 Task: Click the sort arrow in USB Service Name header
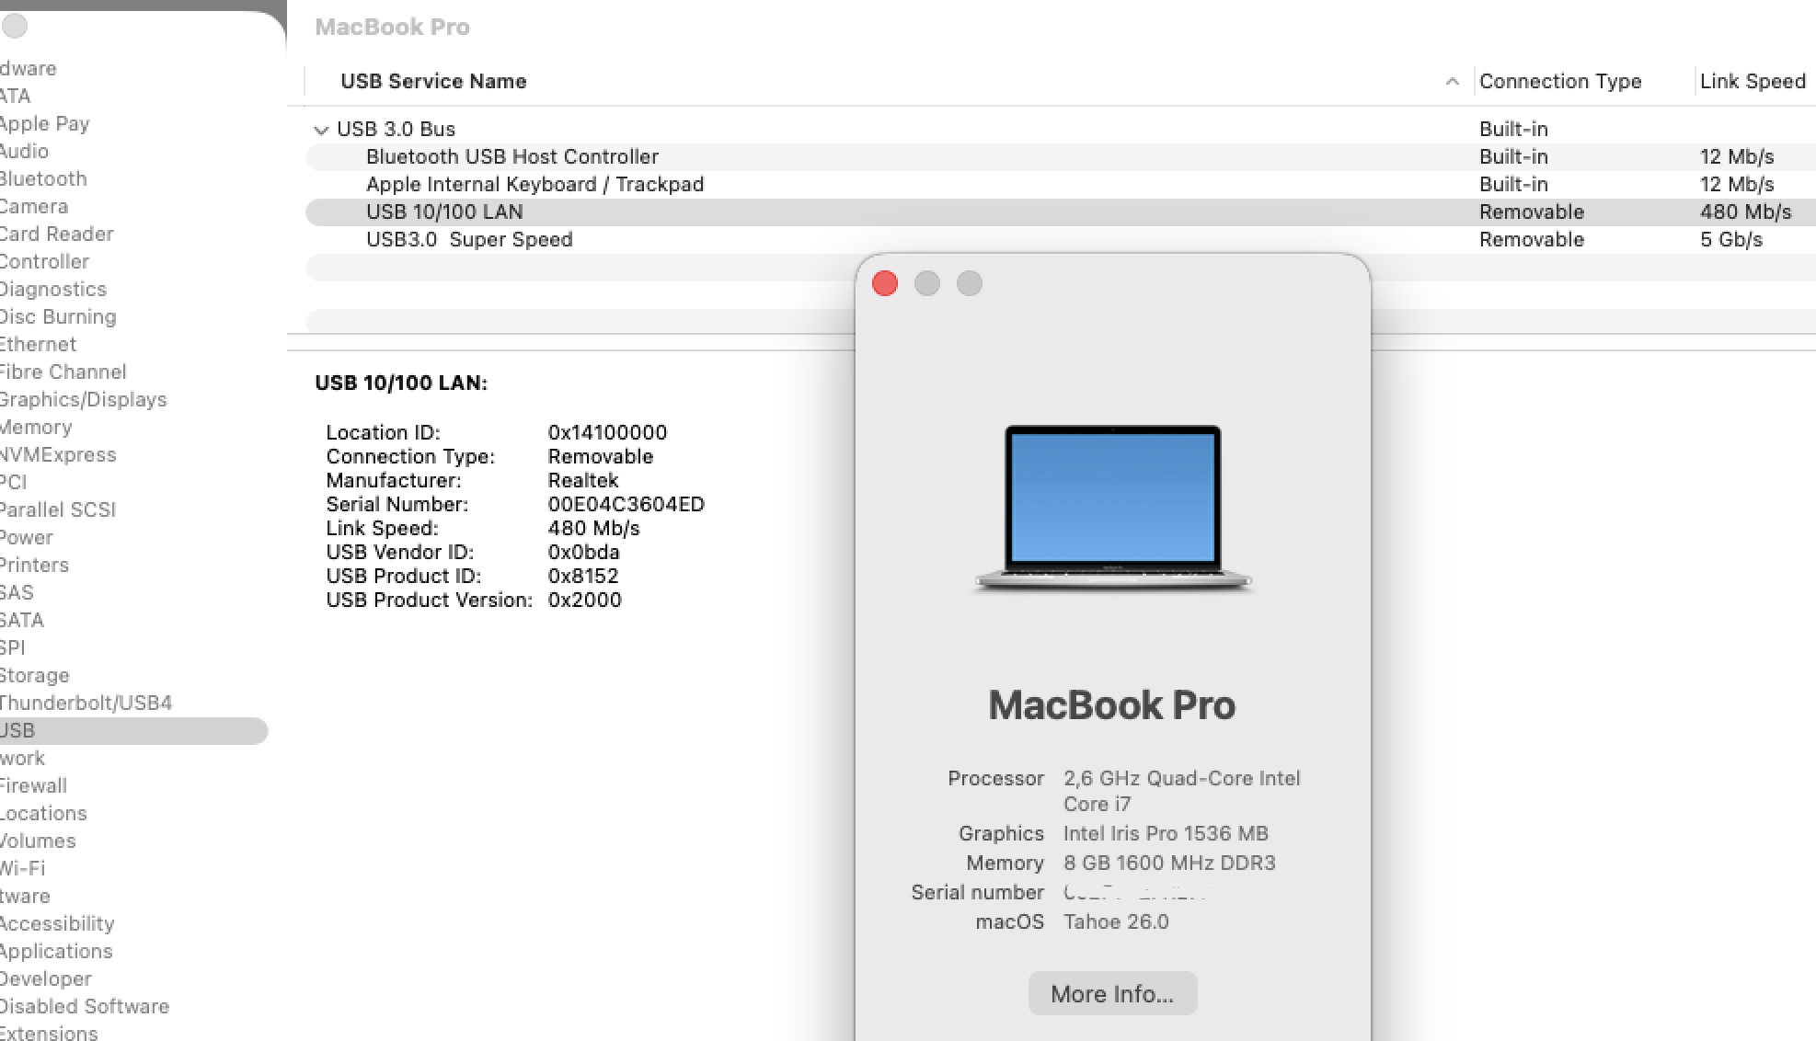click(x=1452, y=82)
